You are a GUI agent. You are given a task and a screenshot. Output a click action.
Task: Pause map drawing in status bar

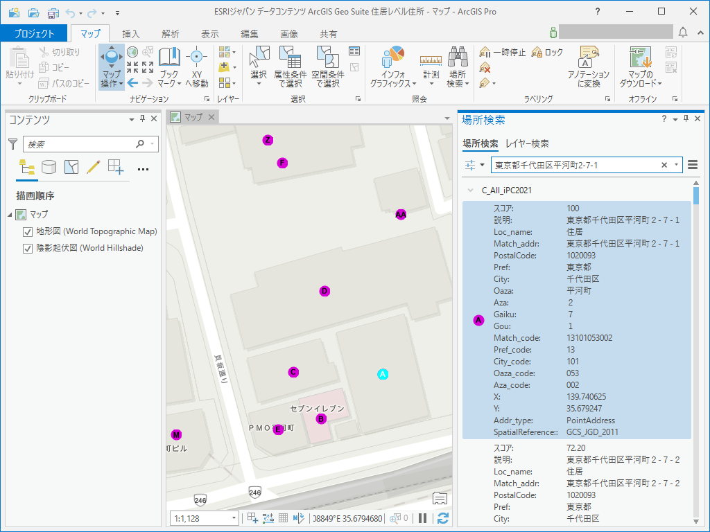click(422, 518)
